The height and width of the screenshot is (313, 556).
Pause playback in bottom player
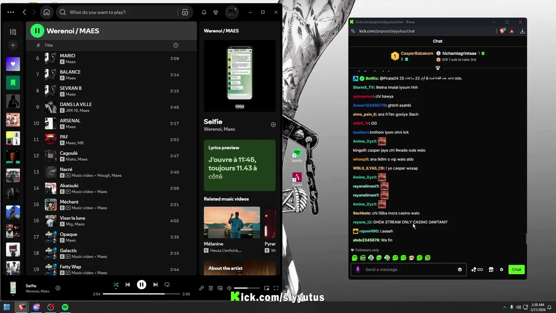click(142, 285)
